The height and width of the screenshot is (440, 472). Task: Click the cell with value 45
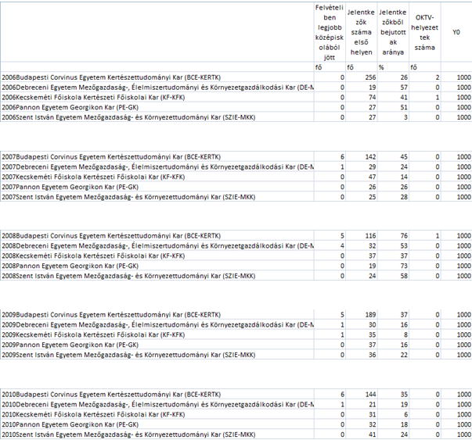coord(393,156)
